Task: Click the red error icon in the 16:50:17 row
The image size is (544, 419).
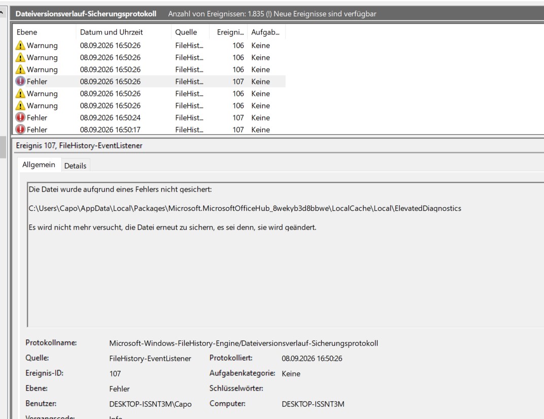Action: 20,130
